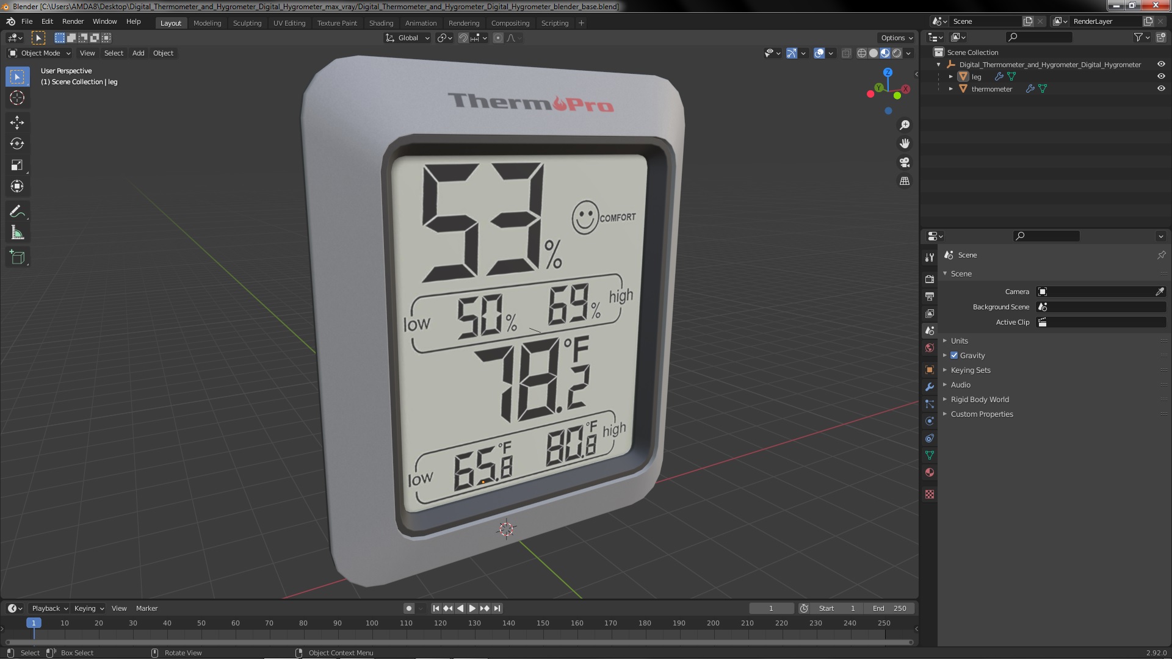Toggle visibility of leg object
The height and width of the screenshot is (659, 1172).
(1161, 76)
